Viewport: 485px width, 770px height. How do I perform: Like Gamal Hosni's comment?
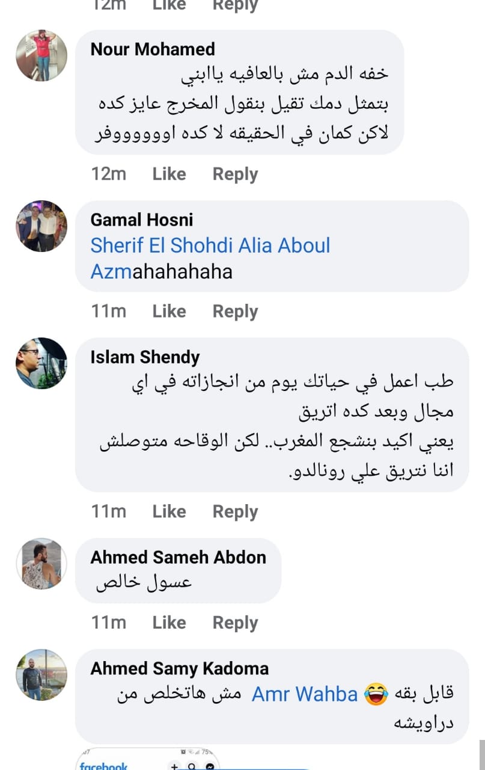[x=169, y=311]
